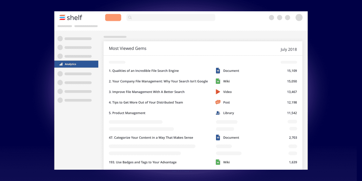
Task: Click the 'Library' type label
Action: (x=229, y=113)
